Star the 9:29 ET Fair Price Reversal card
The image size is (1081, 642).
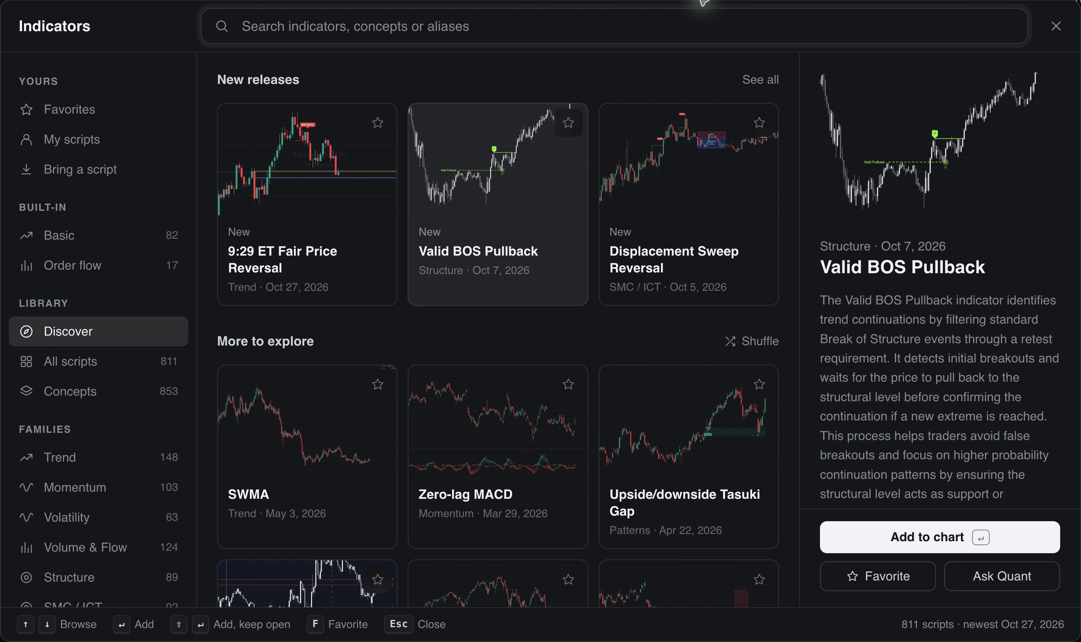coord(378,123)
